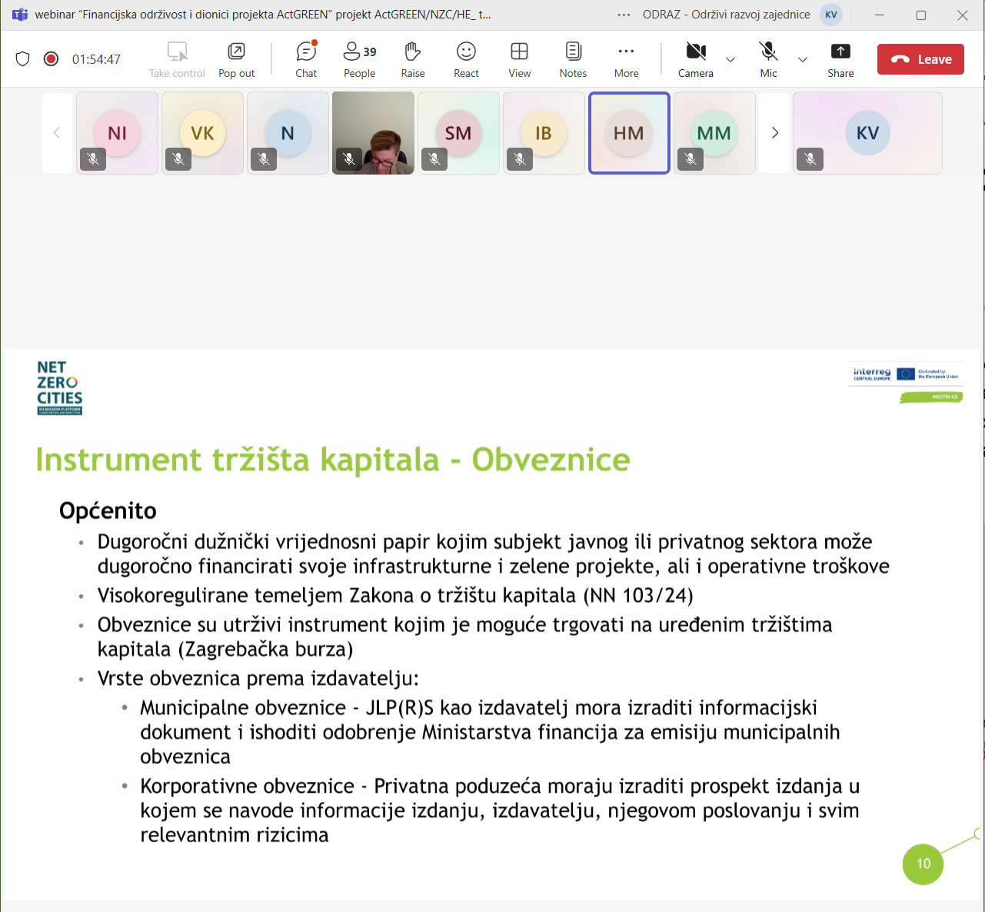Click the Net Zero Cities logo
Viewport: 985px width, 912px height.
[x=59, y=388]
